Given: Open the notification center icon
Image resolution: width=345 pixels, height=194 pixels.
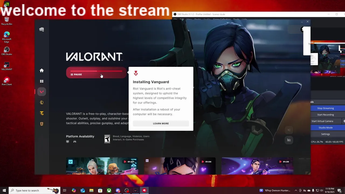Looking at the screenshot, I should [x=339, y=190].
